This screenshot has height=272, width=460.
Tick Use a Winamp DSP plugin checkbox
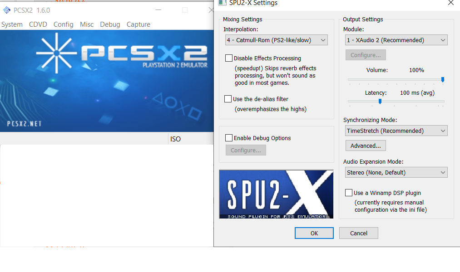point(349,193)
